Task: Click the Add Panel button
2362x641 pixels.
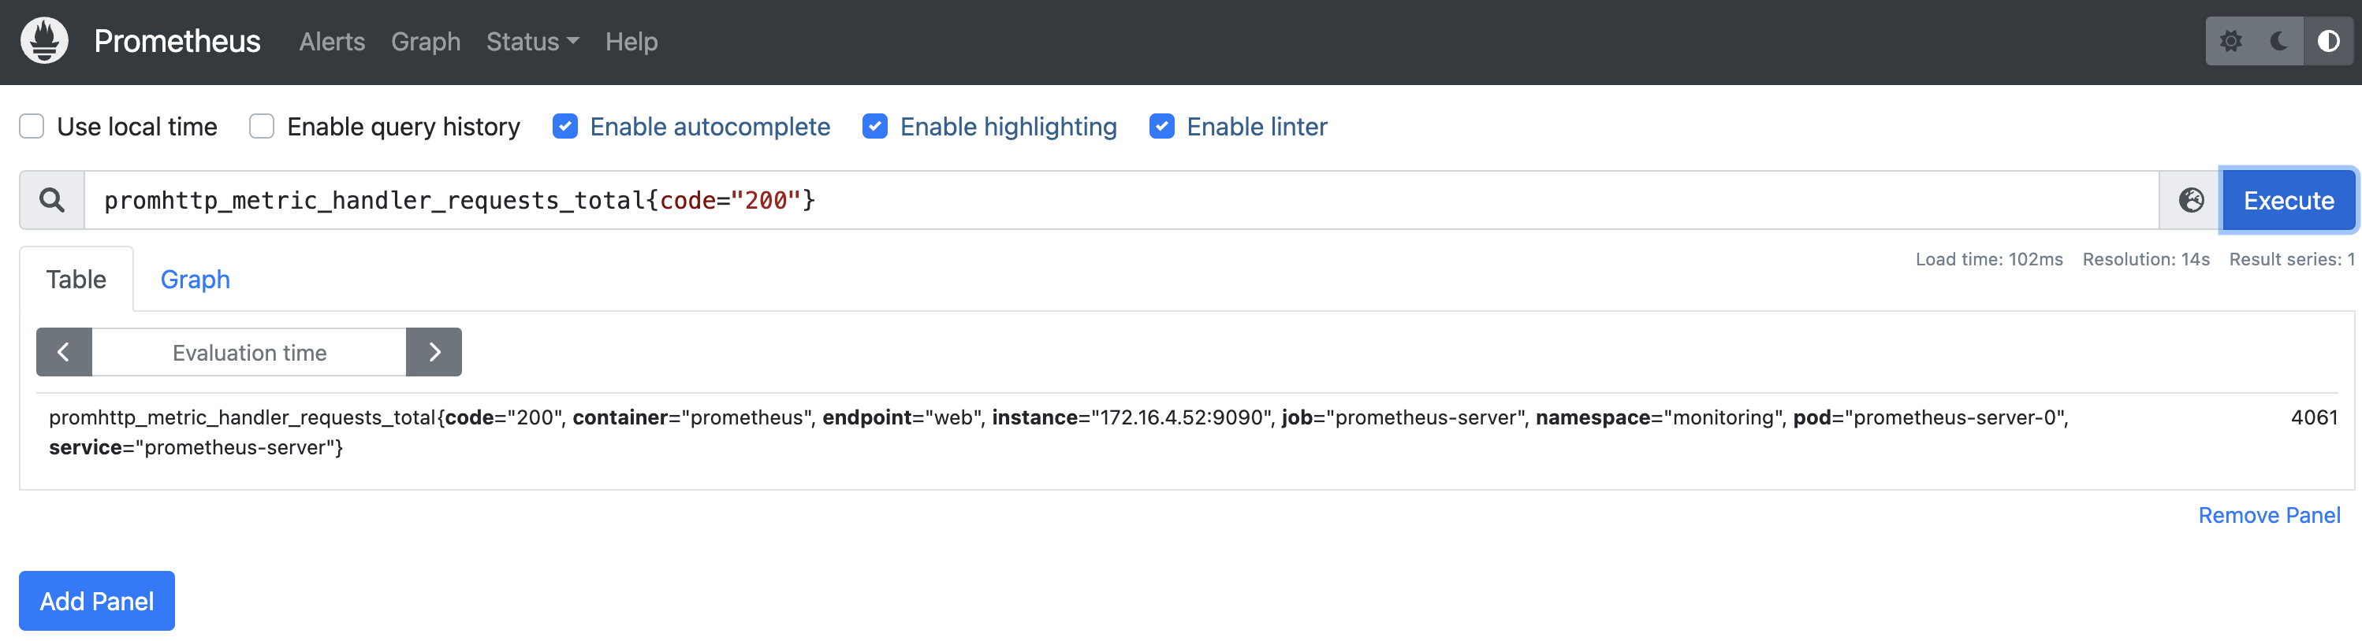Action: coord(97,601)
